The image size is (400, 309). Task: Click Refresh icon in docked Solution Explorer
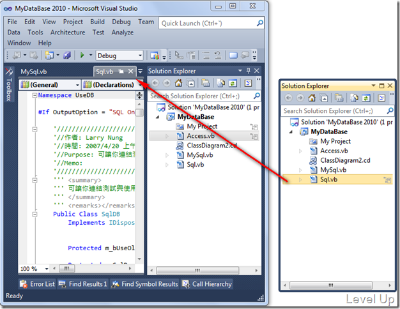[233, 83]
